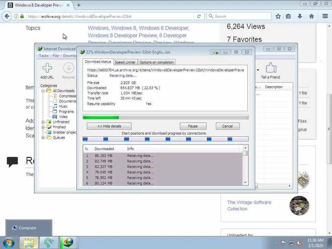This screenshot has height=249, width=332.
Task: Click the green padlock site security icon
Action: (22, 16)
